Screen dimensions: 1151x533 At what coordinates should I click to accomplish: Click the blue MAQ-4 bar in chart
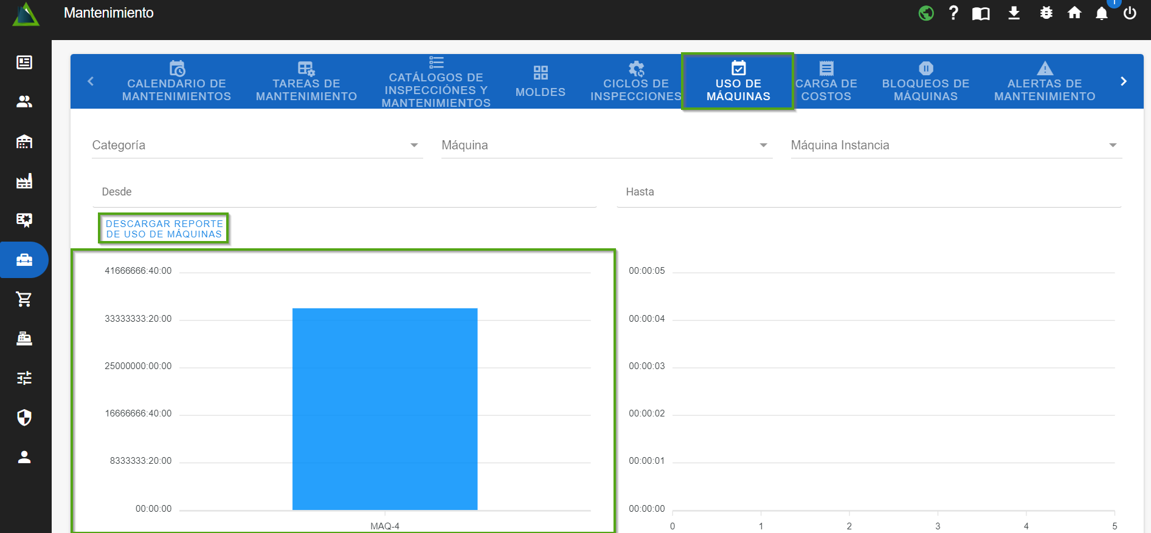pyautogui.click(x=385, y=409)
